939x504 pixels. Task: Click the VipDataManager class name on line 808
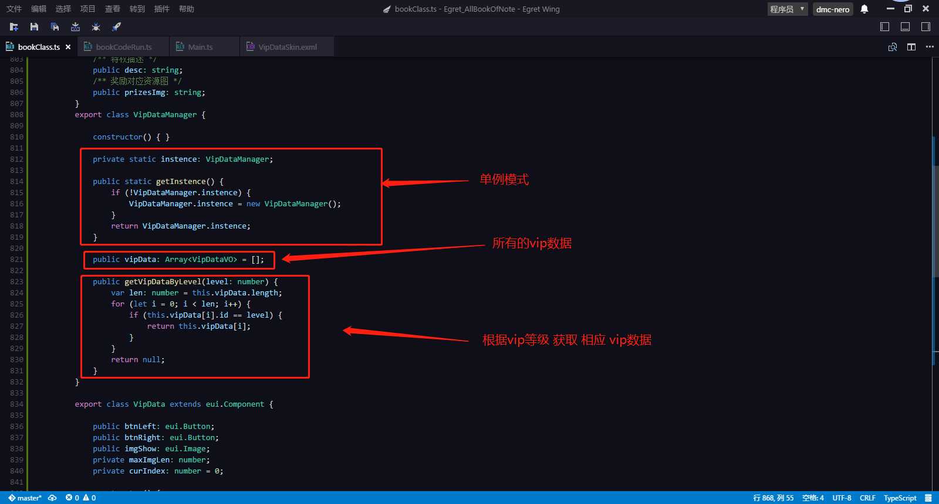(x=165, y=115)
